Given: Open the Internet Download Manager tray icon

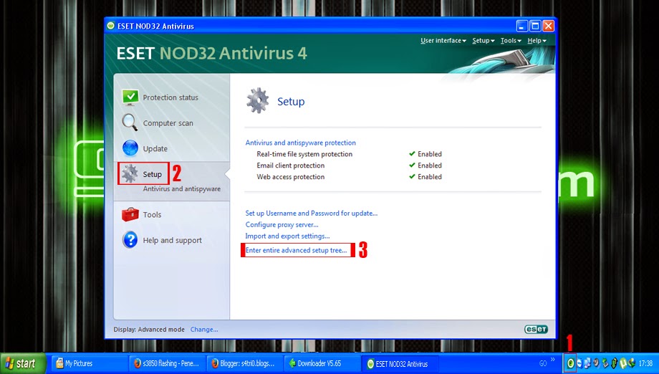Looking at the screenshot, I should tap(632, 363).
